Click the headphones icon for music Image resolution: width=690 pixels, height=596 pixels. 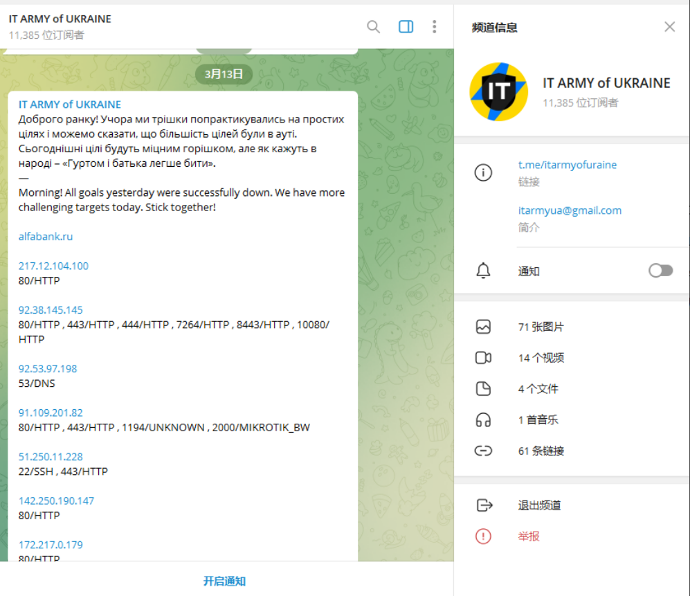pyautogui.click(x=483, y=419)
